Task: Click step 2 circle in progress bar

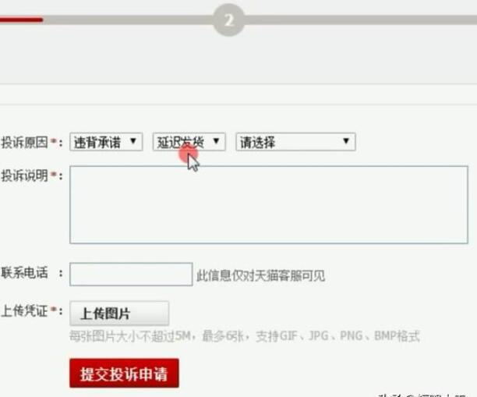Action: [229, 20]
